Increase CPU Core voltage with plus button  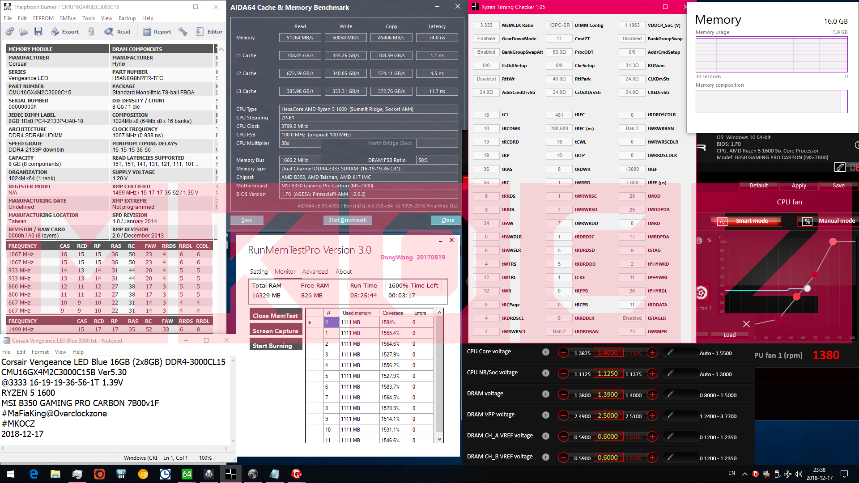[652, 353]
